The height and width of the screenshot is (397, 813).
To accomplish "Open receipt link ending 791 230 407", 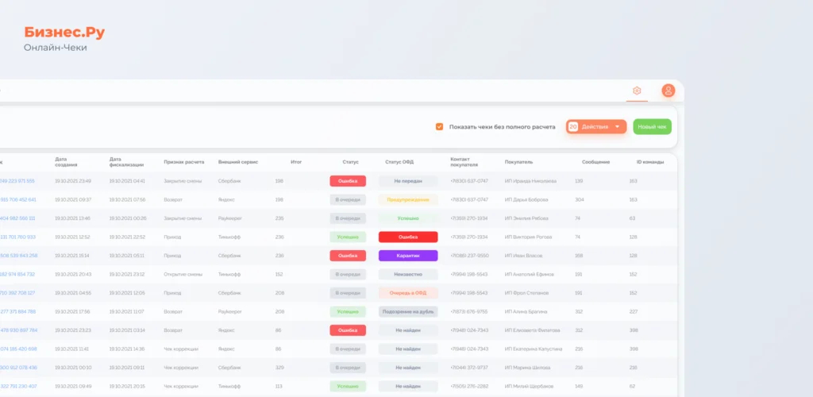I will click(18, 386).
